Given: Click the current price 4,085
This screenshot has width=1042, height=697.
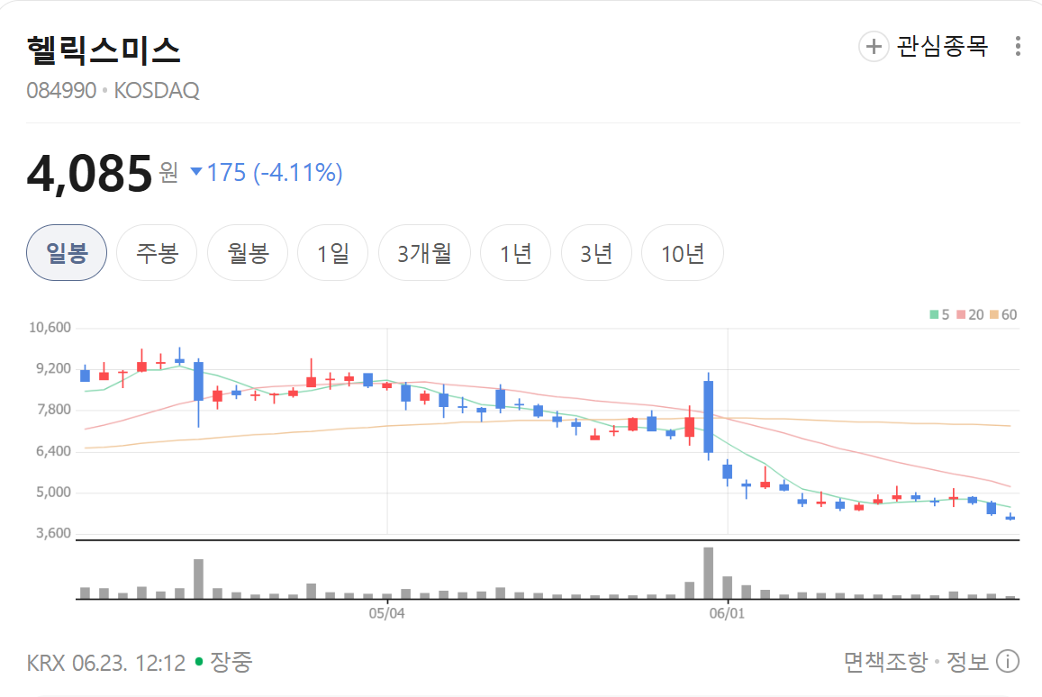Looking at the screenshot, I should [x=90, y=174].
